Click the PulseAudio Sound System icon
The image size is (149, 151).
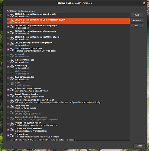12,90
